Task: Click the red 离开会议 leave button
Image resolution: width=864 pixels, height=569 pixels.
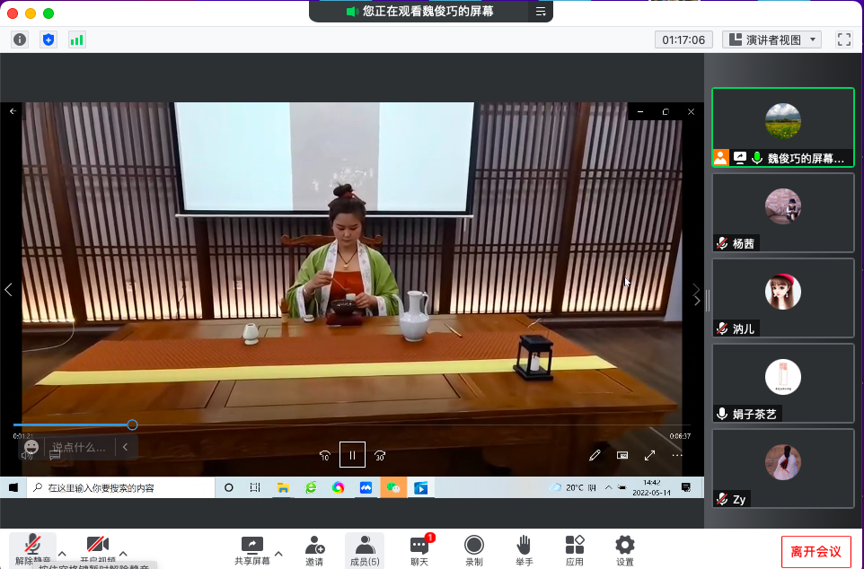Action: (x=816, y=551)
